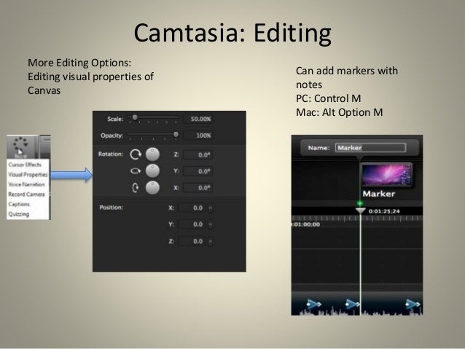This screenshot has width=465, height=349.
Task: Click the 0:01:25;24 timecode text
Action: tap(384, 211)
